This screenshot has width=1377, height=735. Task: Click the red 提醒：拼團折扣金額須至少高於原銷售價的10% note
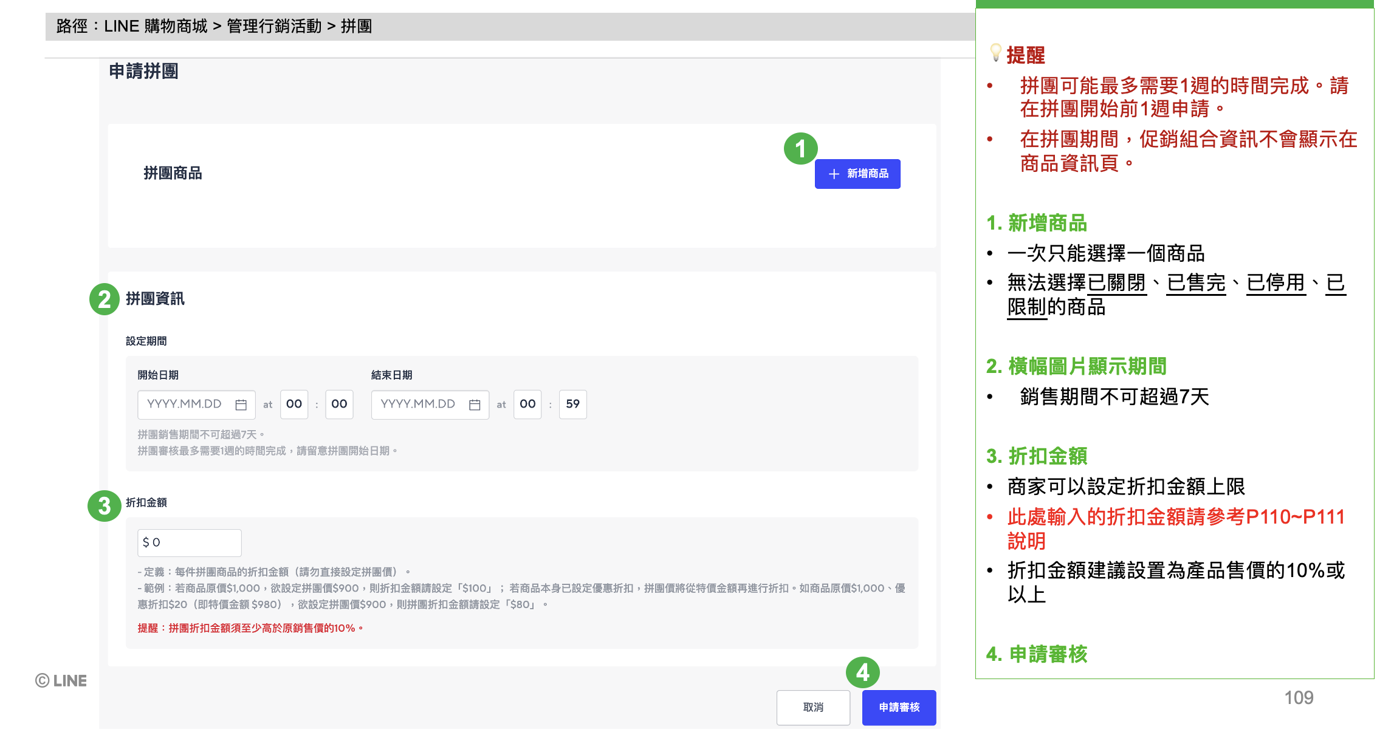[250, 628]
